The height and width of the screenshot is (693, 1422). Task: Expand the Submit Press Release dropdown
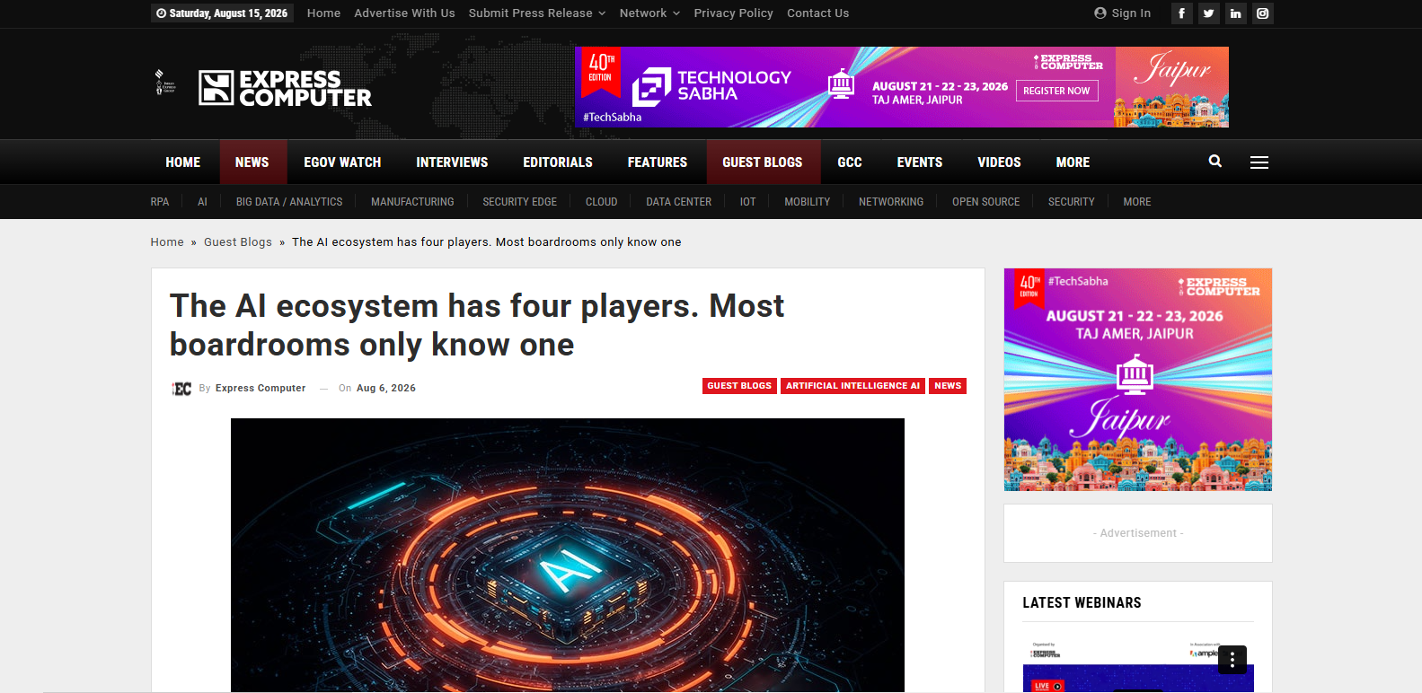pyautogui.click(x=537, y=13)
